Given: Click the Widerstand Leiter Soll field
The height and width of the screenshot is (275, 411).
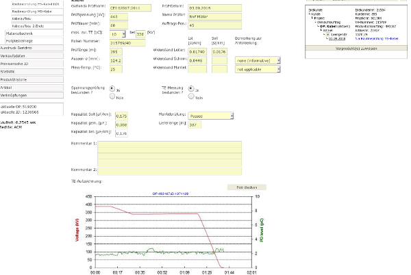Looking at the screenshot, I should 219,52.
